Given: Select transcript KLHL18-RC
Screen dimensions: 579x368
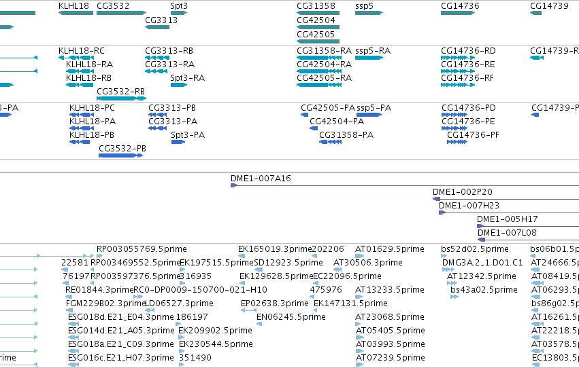Looking at the screenshot, I should 76,58.
